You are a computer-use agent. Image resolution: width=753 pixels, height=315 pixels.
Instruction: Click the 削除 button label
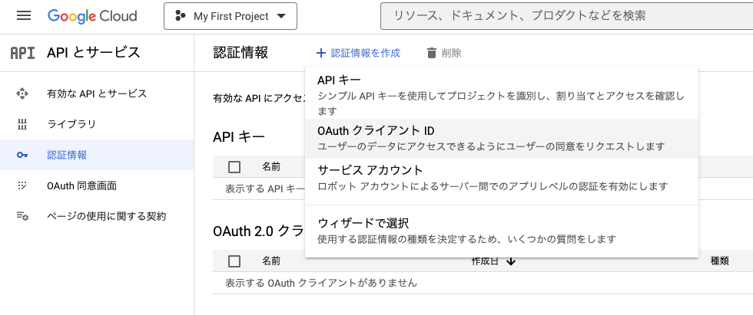click(452, 53)
